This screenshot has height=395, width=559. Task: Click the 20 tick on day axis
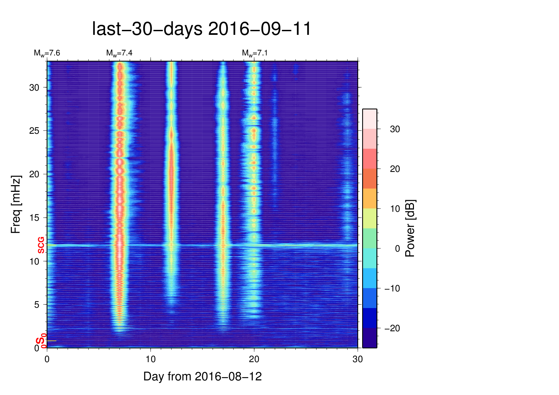(x=254, y=359)
